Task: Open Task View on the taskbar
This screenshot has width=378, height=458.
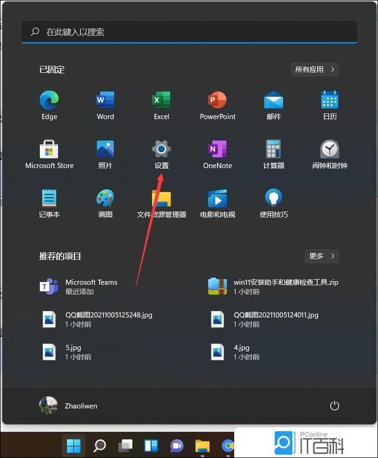Action: (125, 446)
